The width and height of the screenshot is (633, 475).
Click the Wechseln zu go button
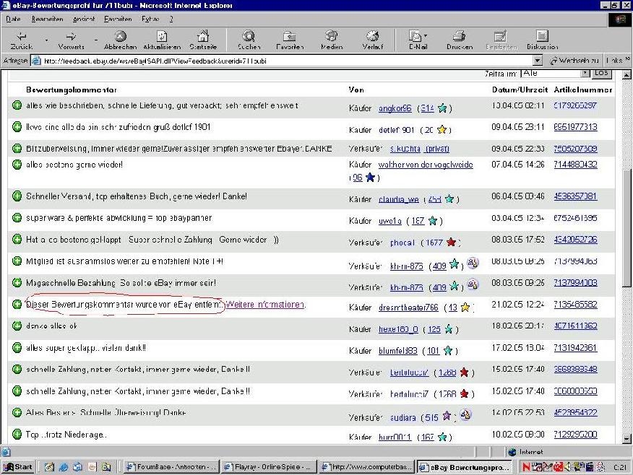coord(574,61)
